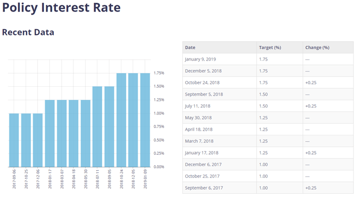Screen dimensions: 356x197
Task: Click the 1.50% y-axis label
Action: (x=159, y=86)
